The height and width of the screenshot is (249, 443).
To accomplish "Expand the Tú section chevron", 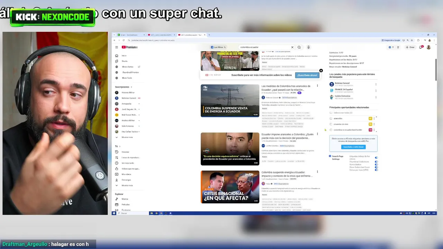I will point(119,146).
